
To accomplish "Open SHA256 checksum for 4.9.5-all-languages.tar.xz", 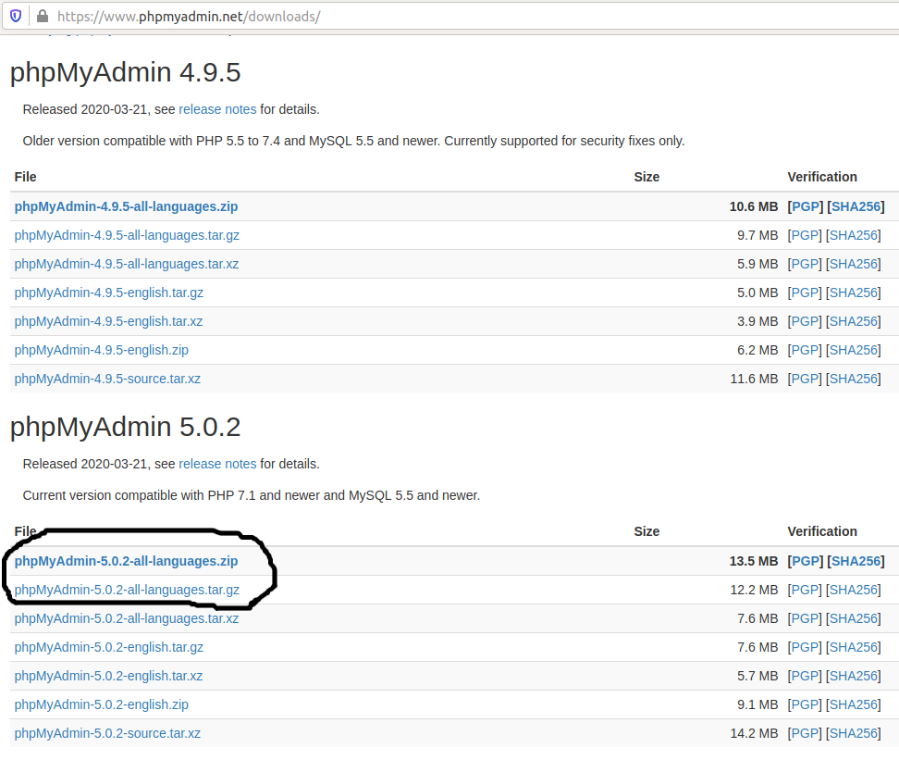I will pyautogui.click(x=853, y=264).
